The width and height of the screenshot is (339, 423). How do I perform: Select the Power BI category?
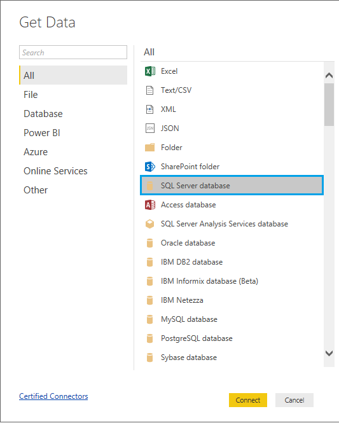point(73,133)
